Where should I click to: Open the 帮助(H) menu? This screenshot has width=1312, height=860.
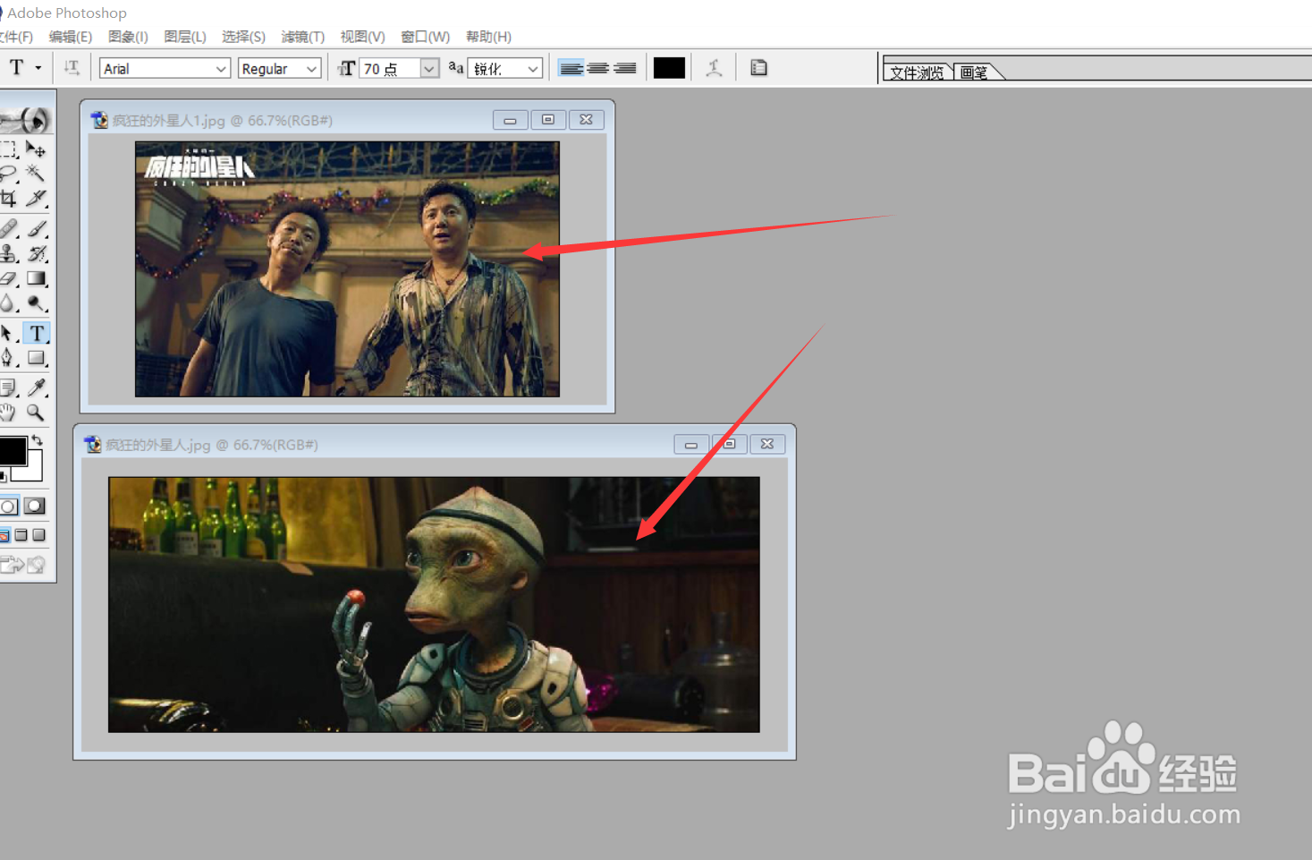pos(488,37)
